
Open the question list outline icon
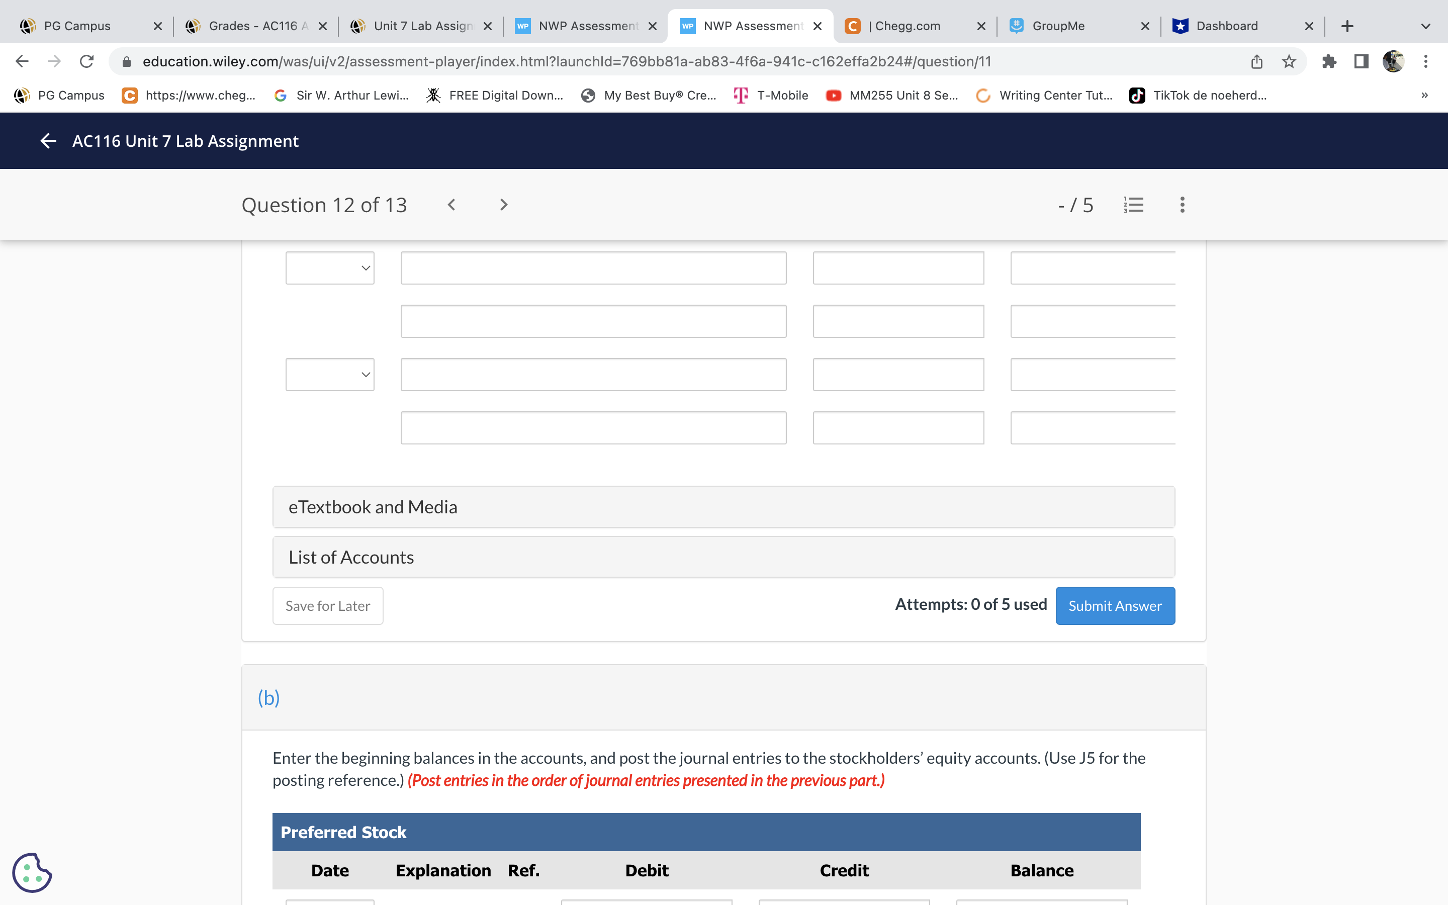[x=1134, y=205]
